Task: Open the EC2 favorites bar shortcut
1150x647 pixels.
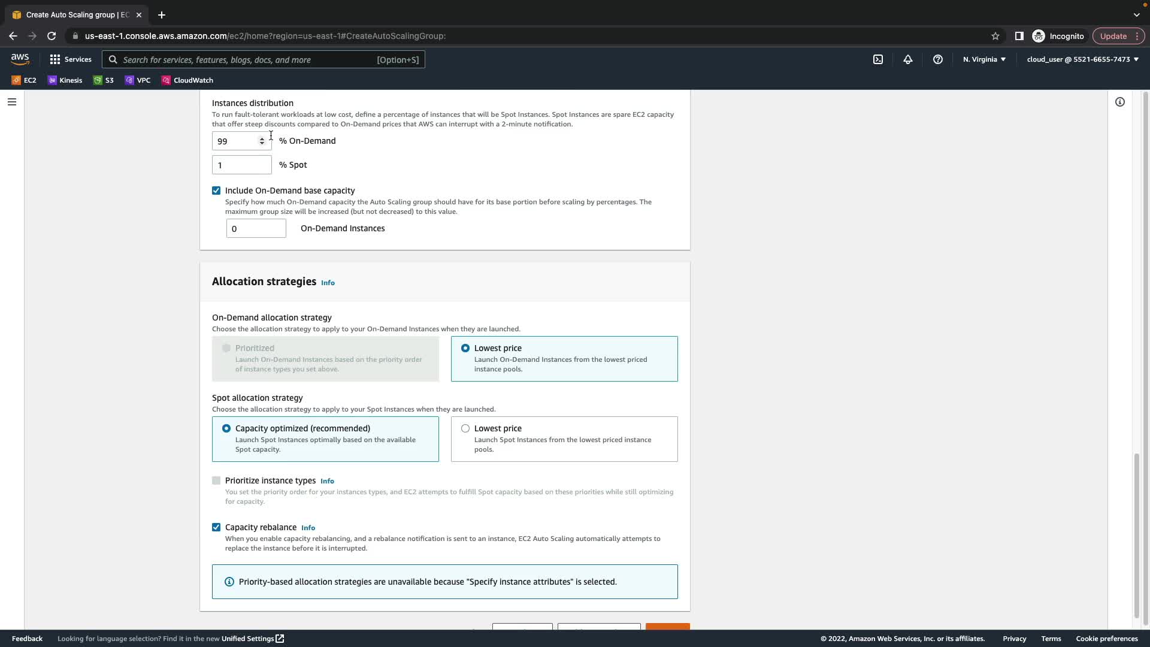Action: 24,80
